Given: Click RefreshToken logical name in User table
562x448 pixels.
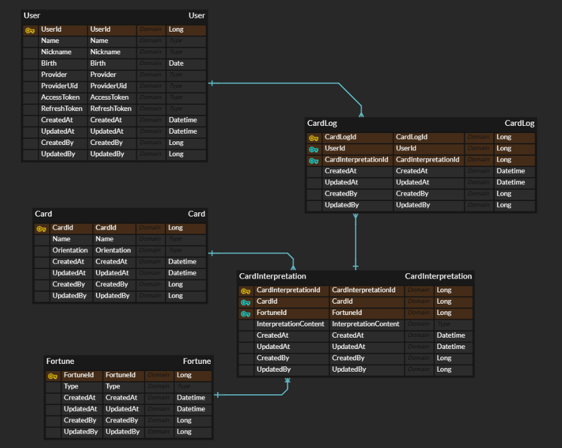Looking at the screenshot, I should tap(63, 109).
